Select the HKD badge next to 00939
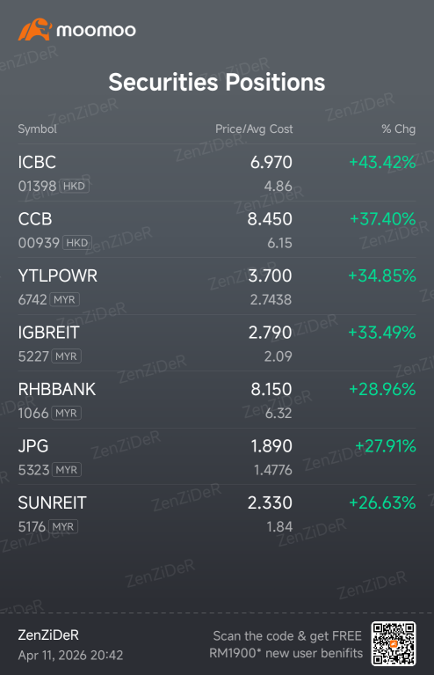Viewport: 434px width, 675px height. pos(77,243)
